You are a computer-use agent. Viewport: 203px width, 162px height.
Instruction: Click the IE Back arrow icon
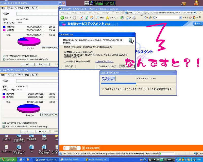(x=62, y=18)
